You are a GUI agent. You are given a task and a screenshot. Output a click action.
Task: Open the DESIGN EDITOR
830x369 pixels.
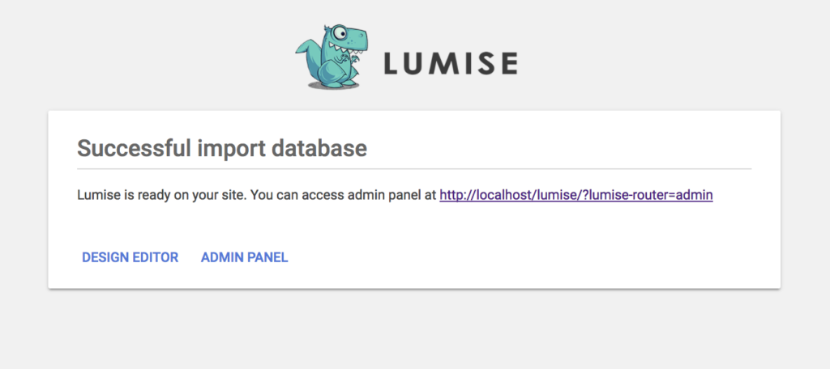(130, 257)
